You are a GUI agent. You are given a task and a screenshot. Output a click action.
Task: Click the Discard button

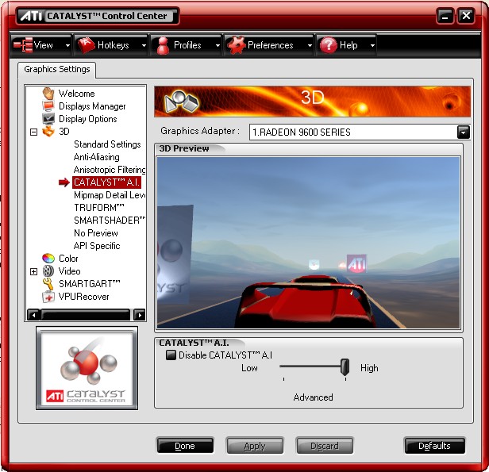pyautogui.click(x=325, y=446)
